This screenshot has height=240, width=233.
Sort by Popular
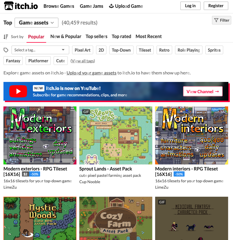click(x=36, y=37)
